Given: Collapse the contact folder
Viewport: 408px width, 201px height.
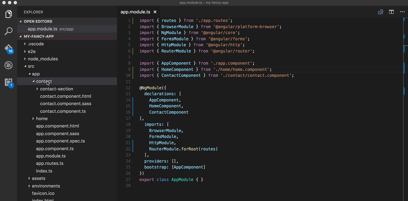Looking at the screenshot, I should [x=67, y=81].
